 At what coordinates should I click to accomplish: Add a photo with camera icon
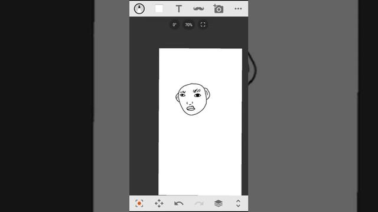pos(219,9)
